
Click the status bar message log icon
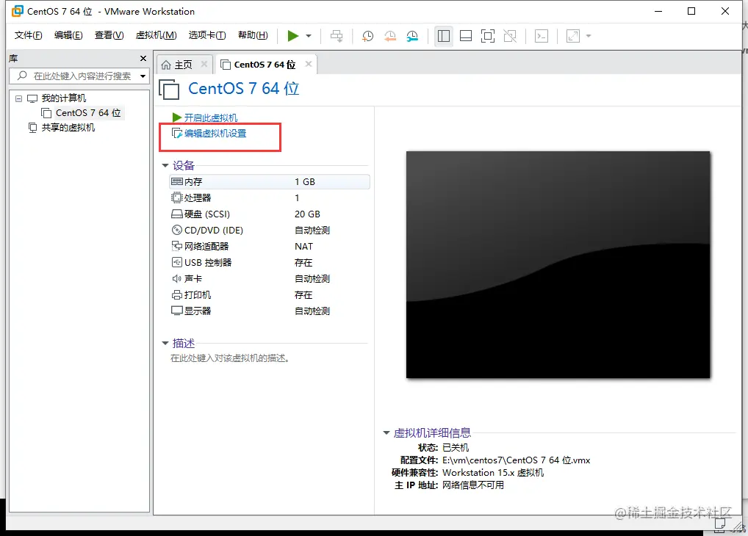click(x=719, y=524)
